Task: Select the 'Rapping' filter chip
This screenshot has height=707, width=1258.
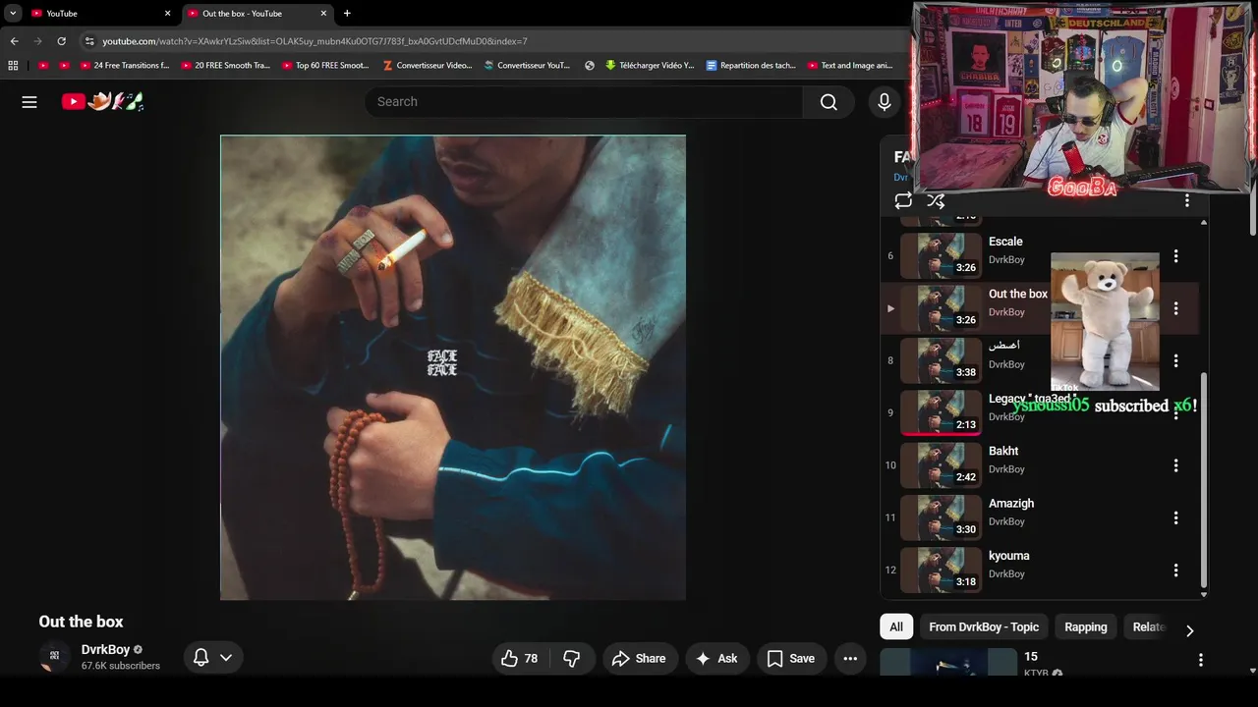Action: tap(1086, 627)
